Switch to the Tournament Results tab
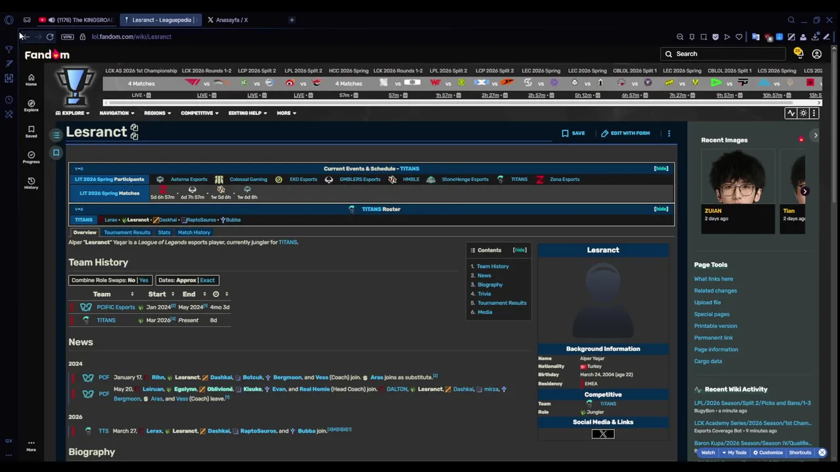This screenshot has width=840, height=472. tap(127, 232)
